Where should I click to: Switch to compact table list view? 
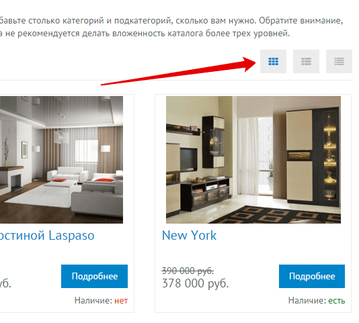339,61
